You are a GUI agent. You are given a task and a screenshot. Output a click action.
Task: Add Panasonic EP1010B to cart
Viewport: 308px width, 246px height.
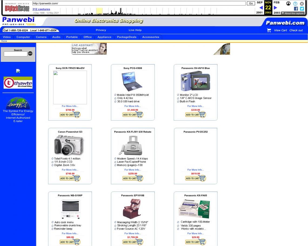[x=133, y=242]
